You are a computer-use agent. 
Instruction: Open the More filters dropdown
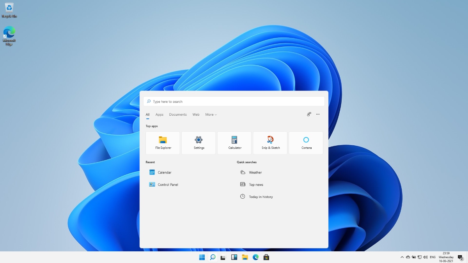(211, 114)
